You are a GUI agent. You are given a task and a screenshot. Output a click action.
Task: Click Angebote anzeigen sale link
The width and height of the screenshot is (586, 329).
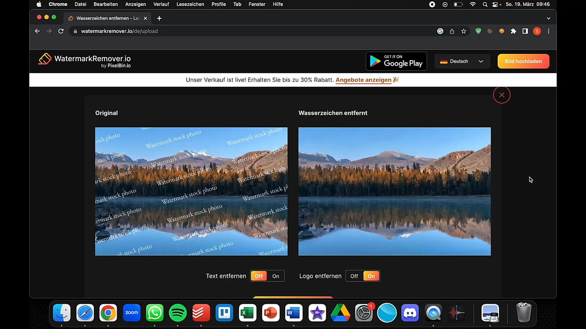[363, 80]
